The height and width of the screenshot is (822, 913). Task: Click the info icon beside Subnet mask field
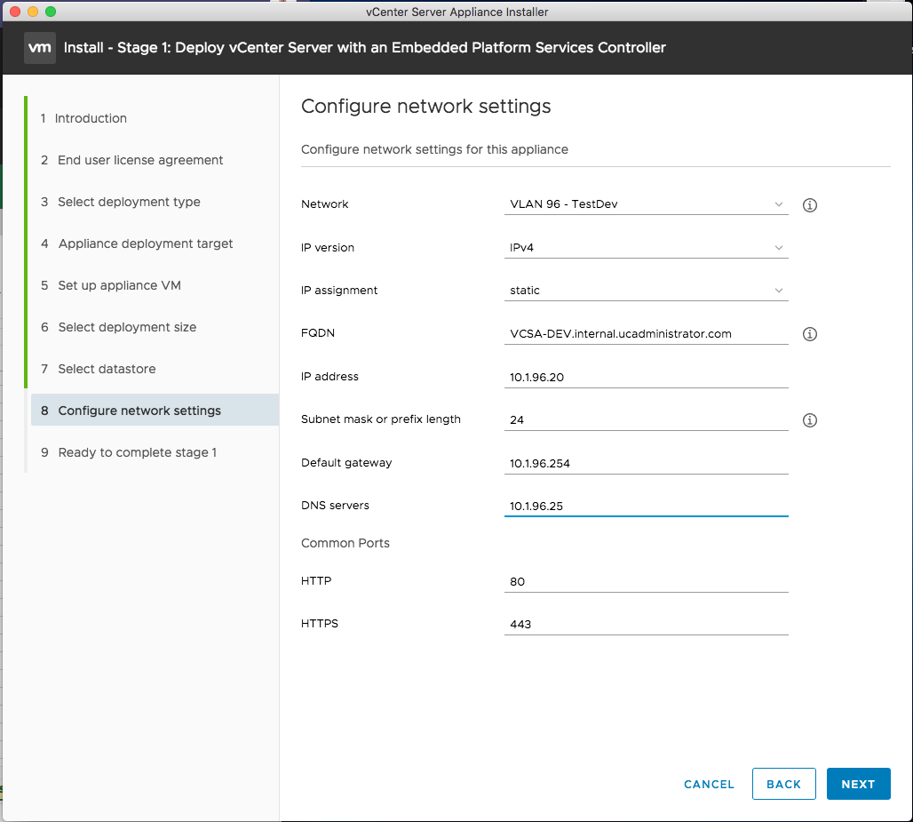coord(809,420)
